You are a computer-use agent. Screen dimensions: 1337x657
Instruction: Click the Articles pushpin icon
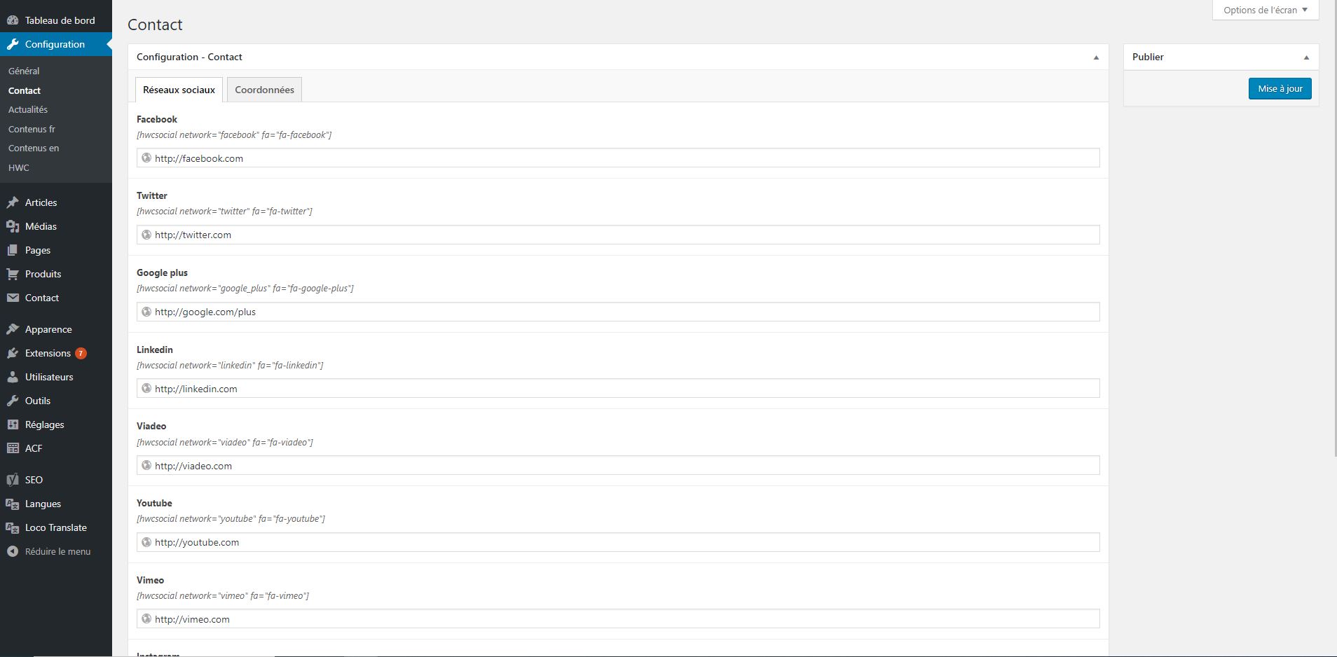[x=13, y=202]
